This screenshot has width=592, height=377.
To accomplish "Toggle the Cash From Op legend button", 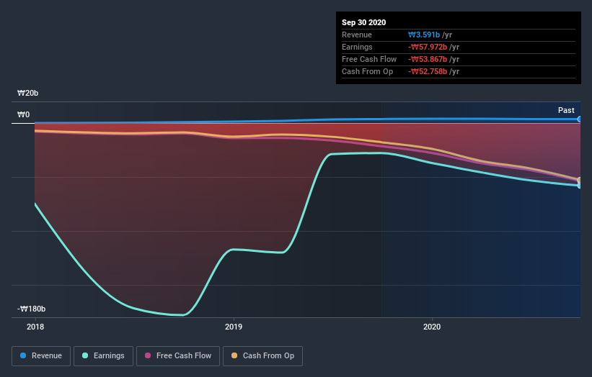I will 262,356.
